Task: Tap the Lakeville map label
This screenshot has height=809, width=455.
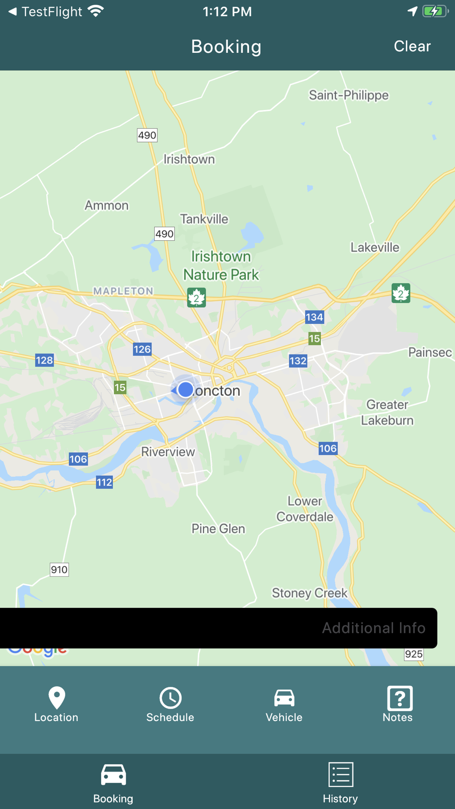Action: pos(375,248)
